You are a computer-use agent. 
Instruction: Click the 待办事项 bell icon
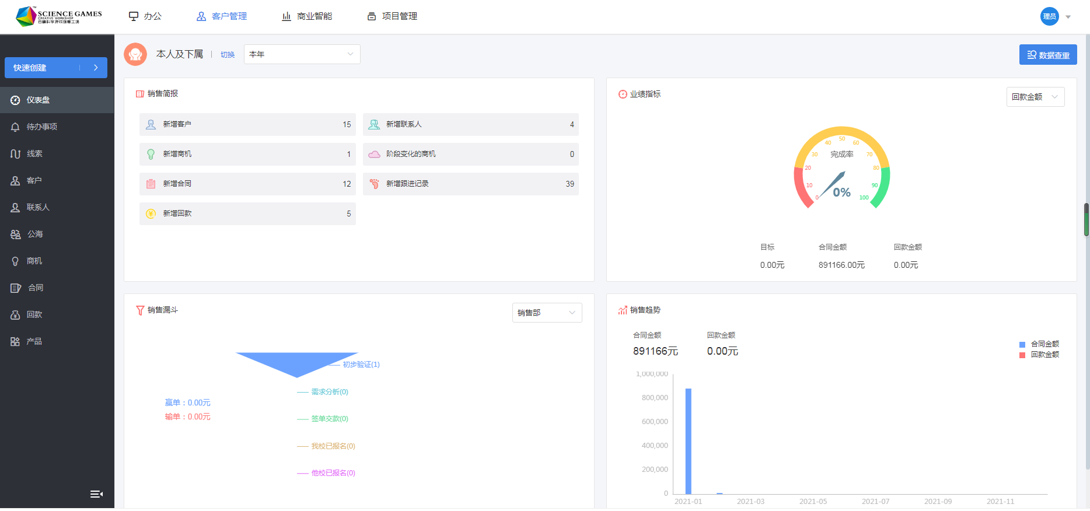[16, 127]
